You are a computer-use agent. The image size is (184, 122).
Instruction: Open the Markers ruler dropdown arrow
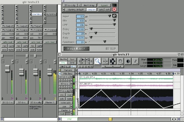click(x=76, y=70)
